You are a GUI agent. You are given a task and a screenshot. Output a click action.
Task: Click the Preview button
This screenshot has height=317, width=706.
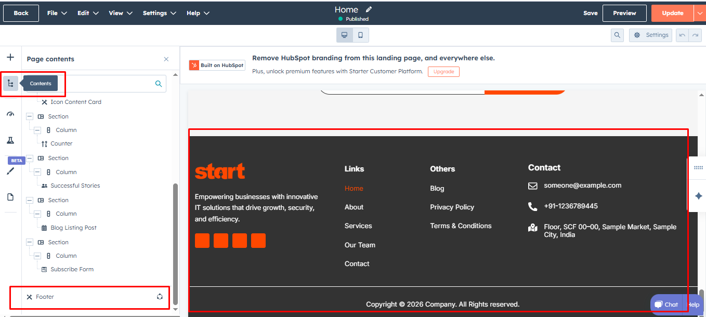[x=624, y=13]
